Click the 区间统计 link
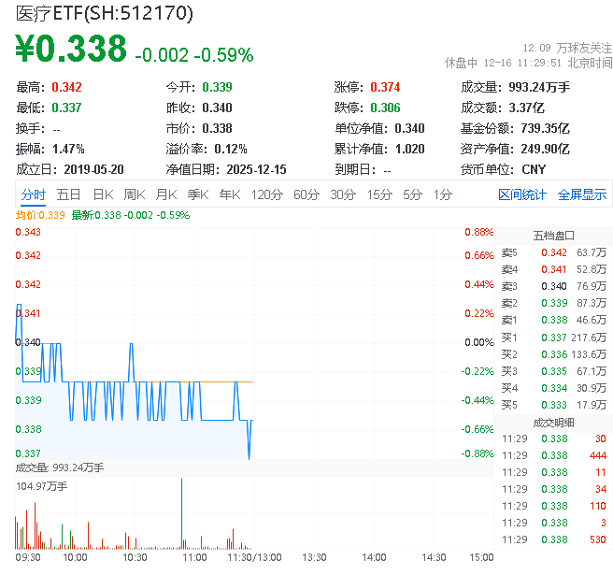Viewport: 613px width, 575px height. [521, 194]
